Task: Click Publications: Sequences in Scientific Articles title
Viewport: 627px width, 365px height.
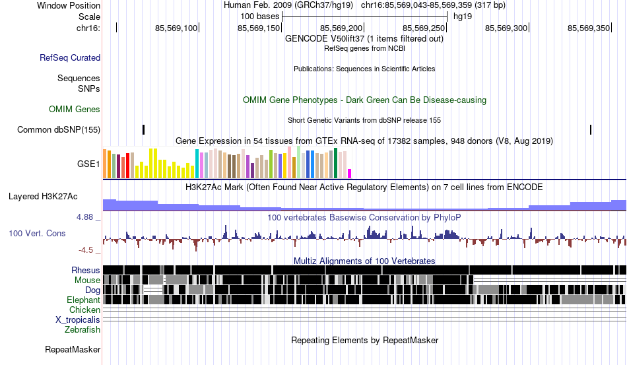Action: pos(364,69)
